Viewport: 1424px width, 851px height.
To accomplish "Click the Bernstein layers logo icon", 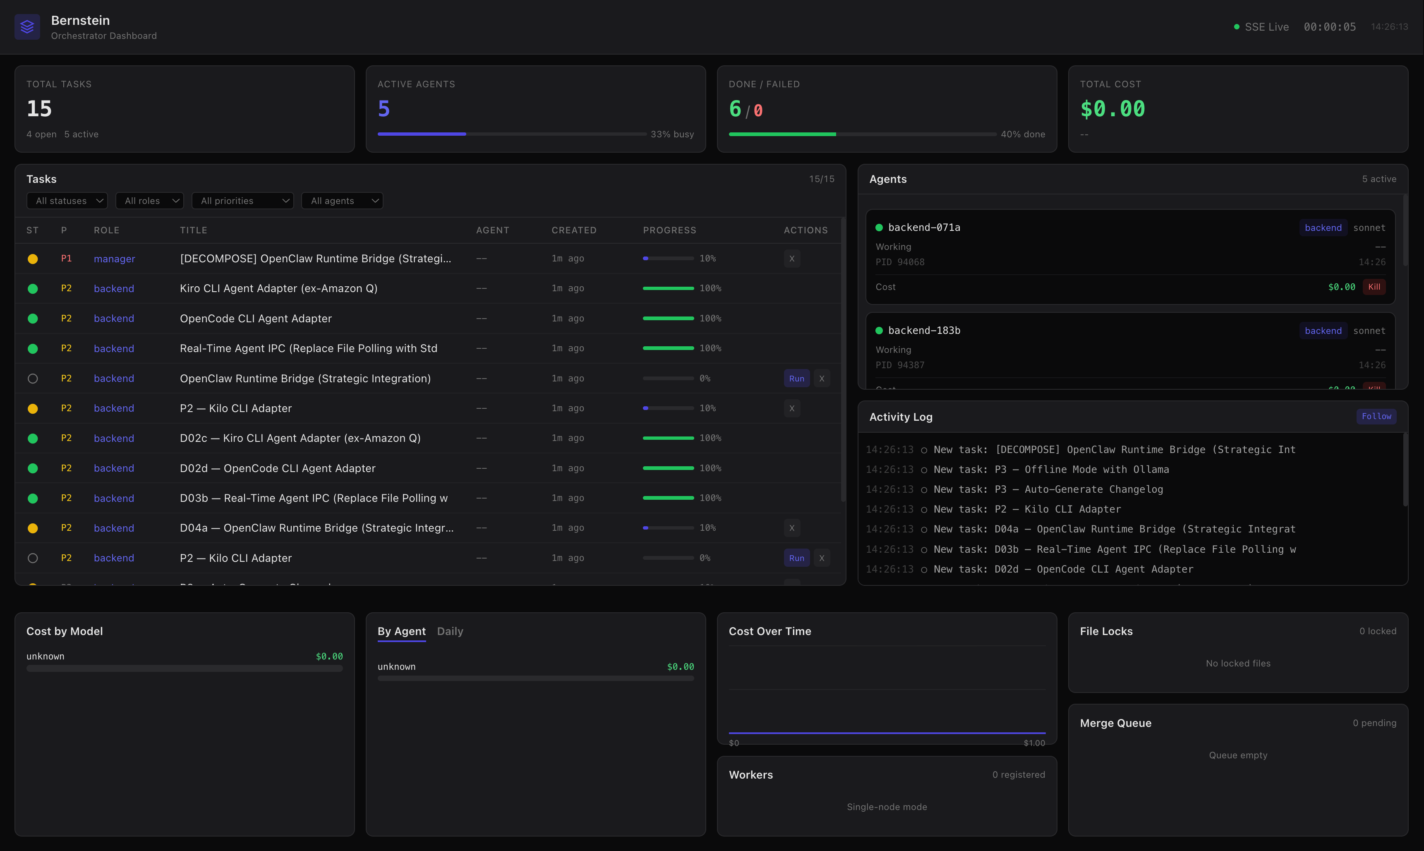I will click(x=27, y=27).
